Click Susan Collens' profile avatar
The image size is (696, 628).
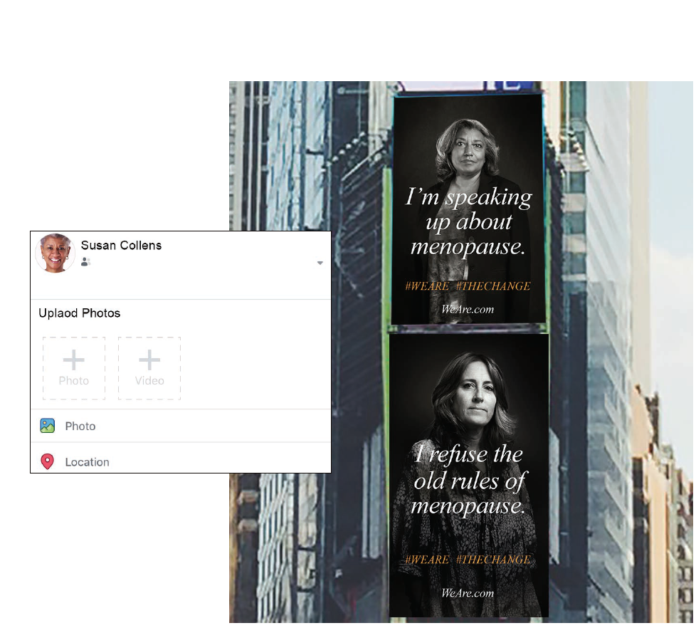(55, 253)
